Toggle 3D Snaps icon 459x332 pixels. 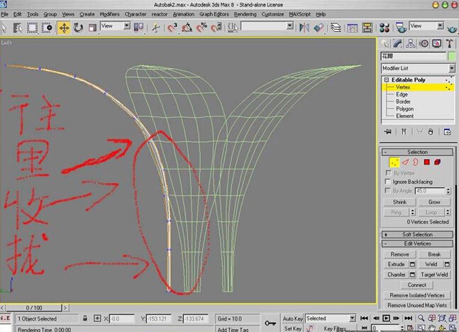(172, 28)
